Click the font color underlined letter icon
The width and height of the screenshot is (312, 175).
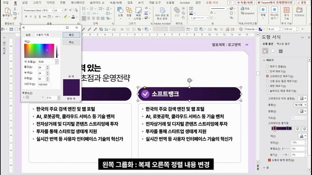[73, 17]
